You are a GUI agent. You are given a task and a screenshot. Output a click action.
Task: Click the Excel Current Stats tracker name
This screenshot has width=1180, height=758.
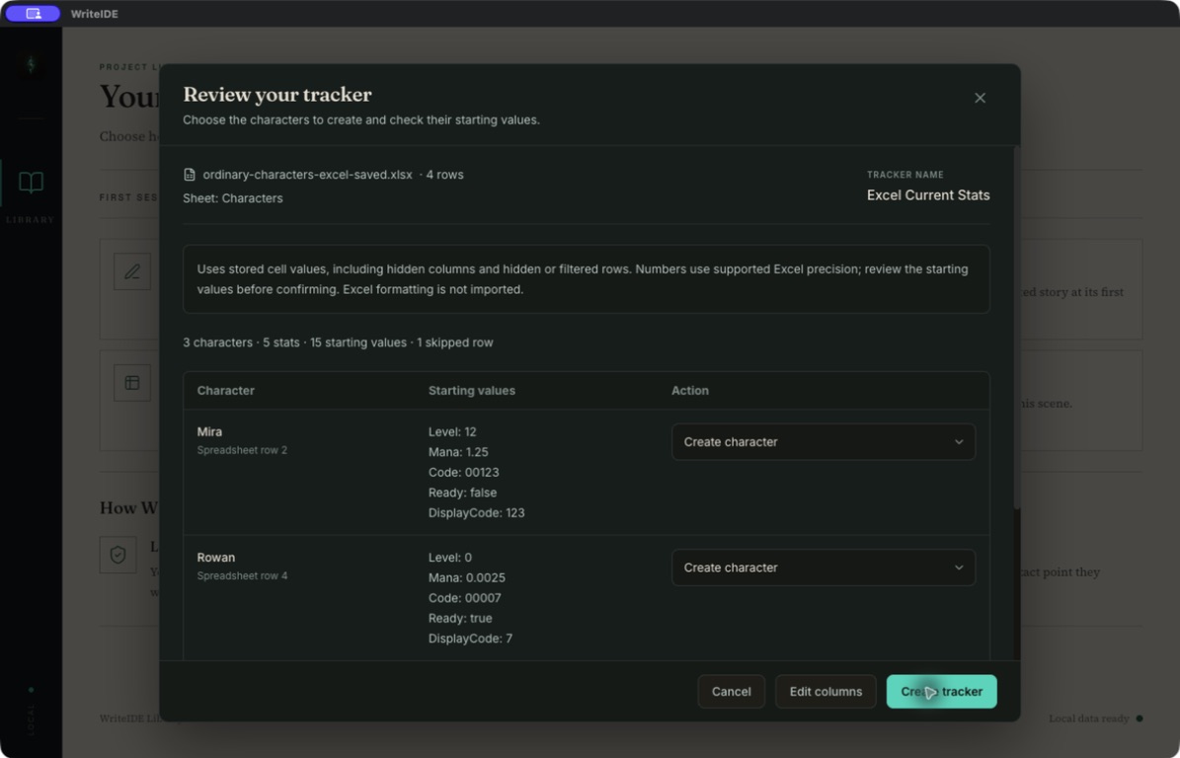[928, 195]
